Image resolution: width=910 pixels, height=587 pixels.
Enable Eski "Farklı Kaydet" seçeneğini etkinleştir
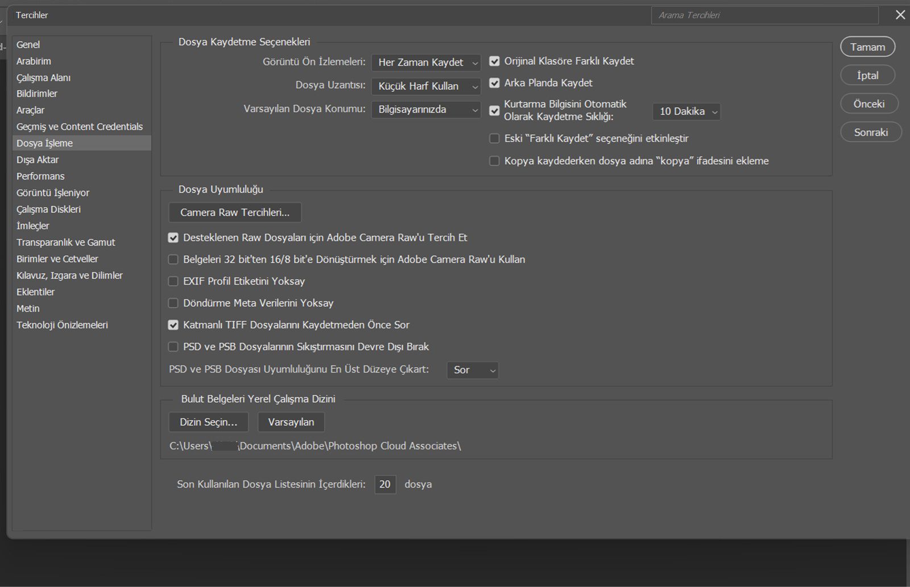click(494, 138)
